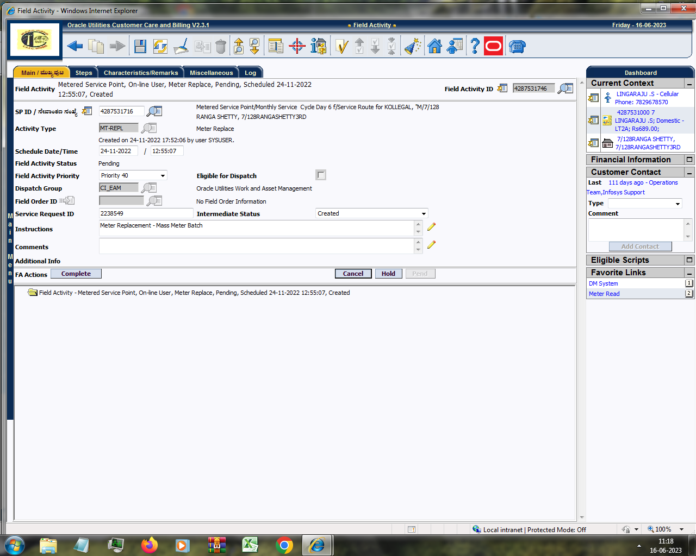The width and height of the screenshot is (696, 556).
Task: Click the Delete trash can icon
Action: (221, 47)
